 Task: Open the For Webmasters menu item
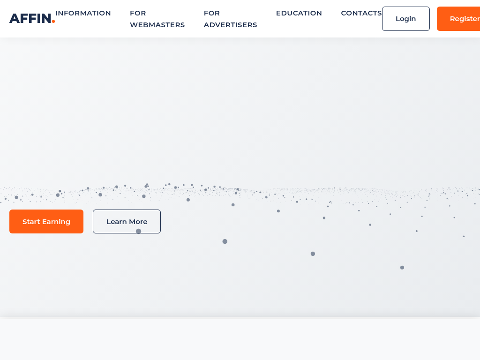157,19
